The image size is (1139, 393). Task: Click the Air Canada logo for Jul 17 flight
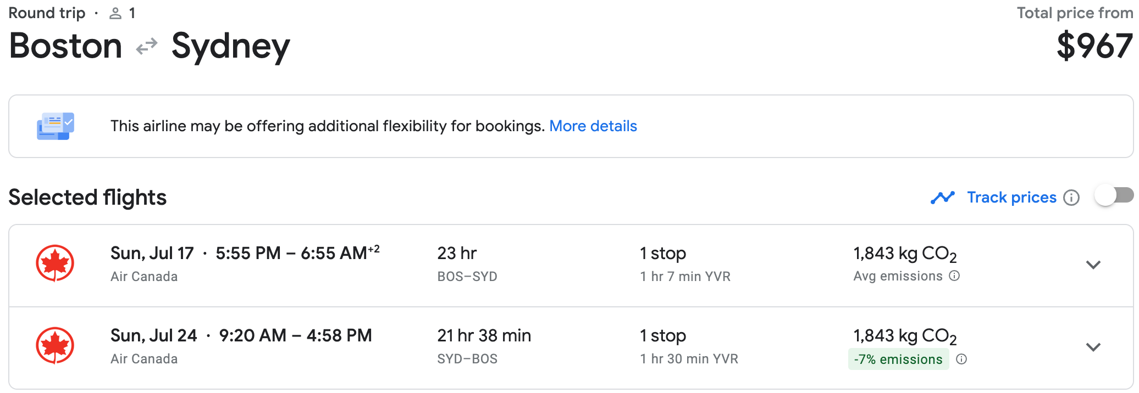55,263
